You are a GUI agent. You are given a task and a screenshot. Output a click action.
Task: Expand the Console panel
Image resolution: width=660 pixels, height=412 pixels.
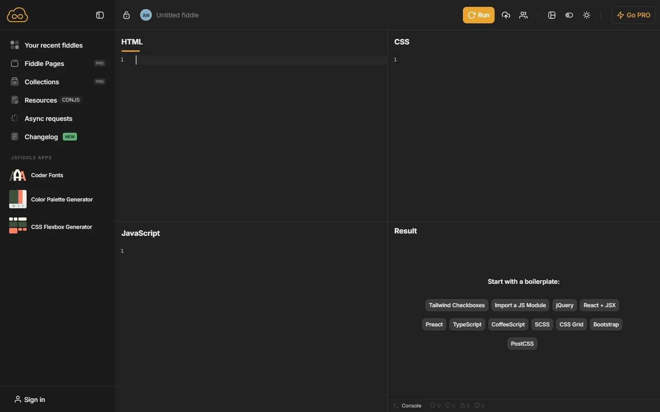point(407,406)
